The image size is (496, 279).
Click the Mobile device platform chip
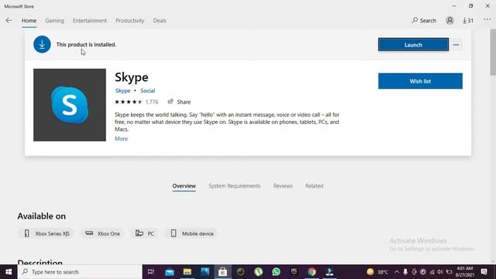point(191,233)
